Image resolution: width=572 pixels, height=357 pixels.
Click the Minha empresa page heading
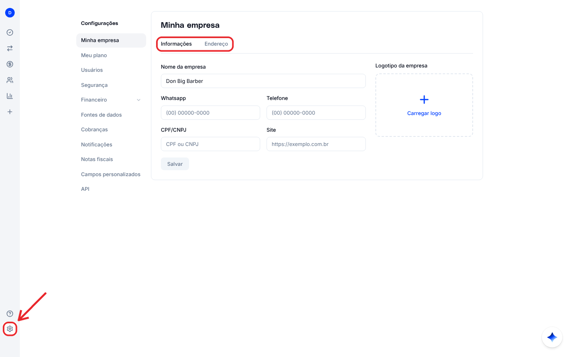[x=190, y=25]
